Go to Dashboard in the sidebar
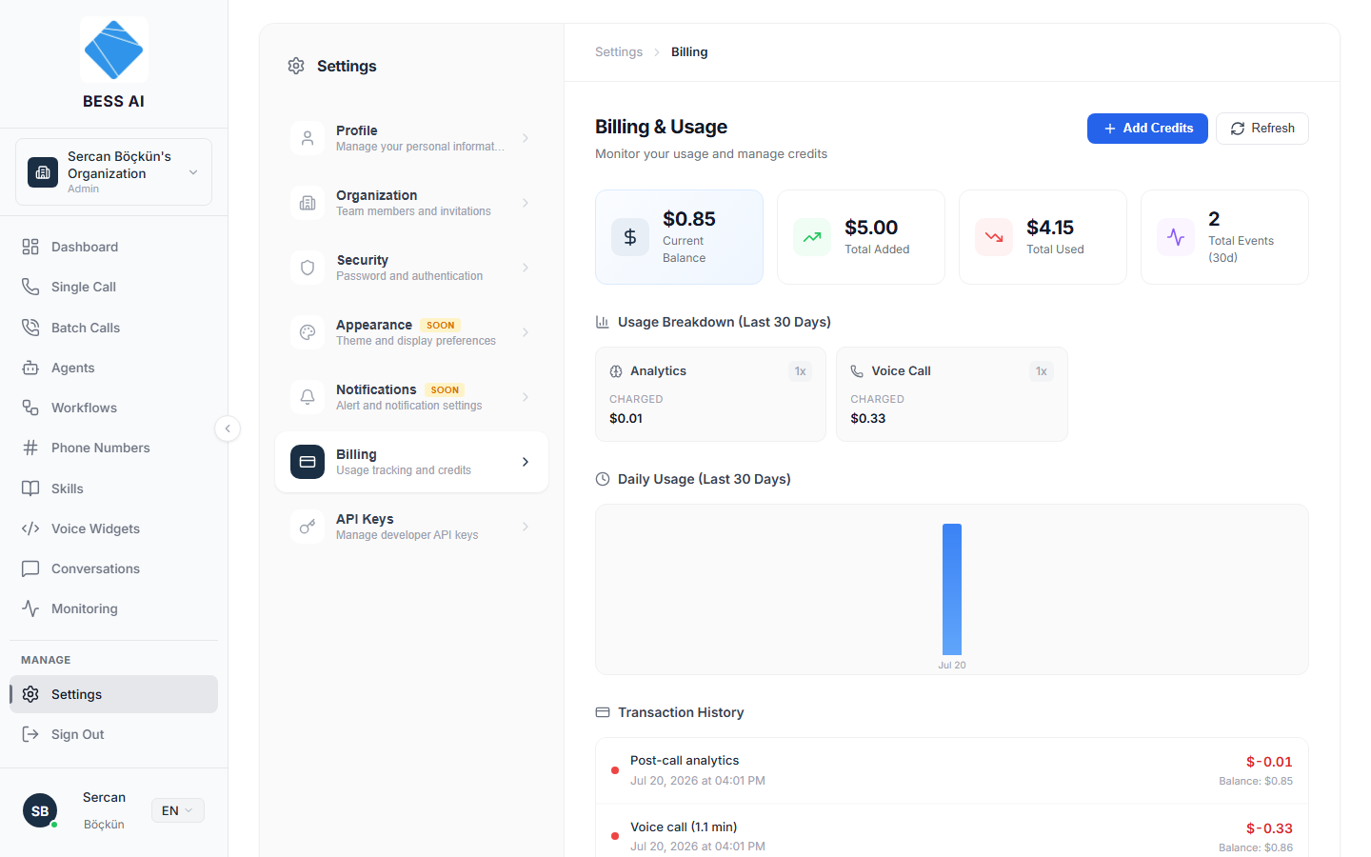This screenshot has height=857, width=1371. (x=113, y=247)
